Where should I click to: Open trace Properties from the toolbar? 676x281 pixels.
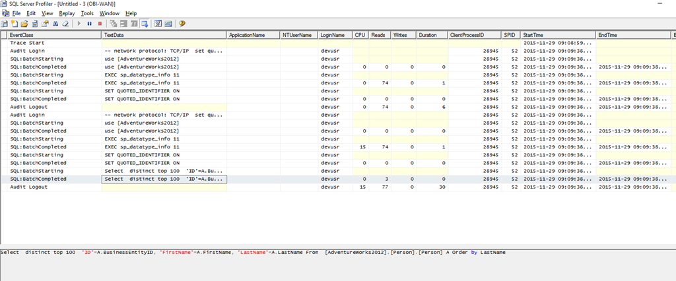tap(44, 23)
